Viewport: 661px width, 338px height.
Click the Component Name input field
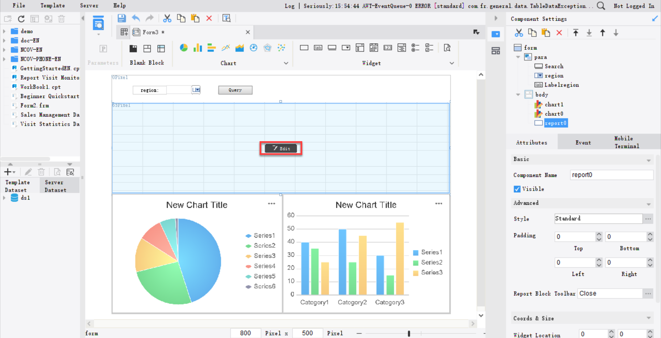coord(612,175)
